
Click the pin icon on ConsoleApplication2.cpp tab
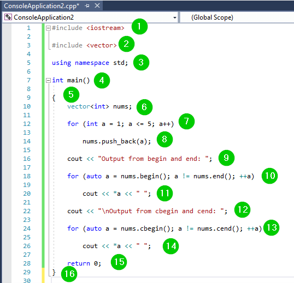[x=87, y=6]
